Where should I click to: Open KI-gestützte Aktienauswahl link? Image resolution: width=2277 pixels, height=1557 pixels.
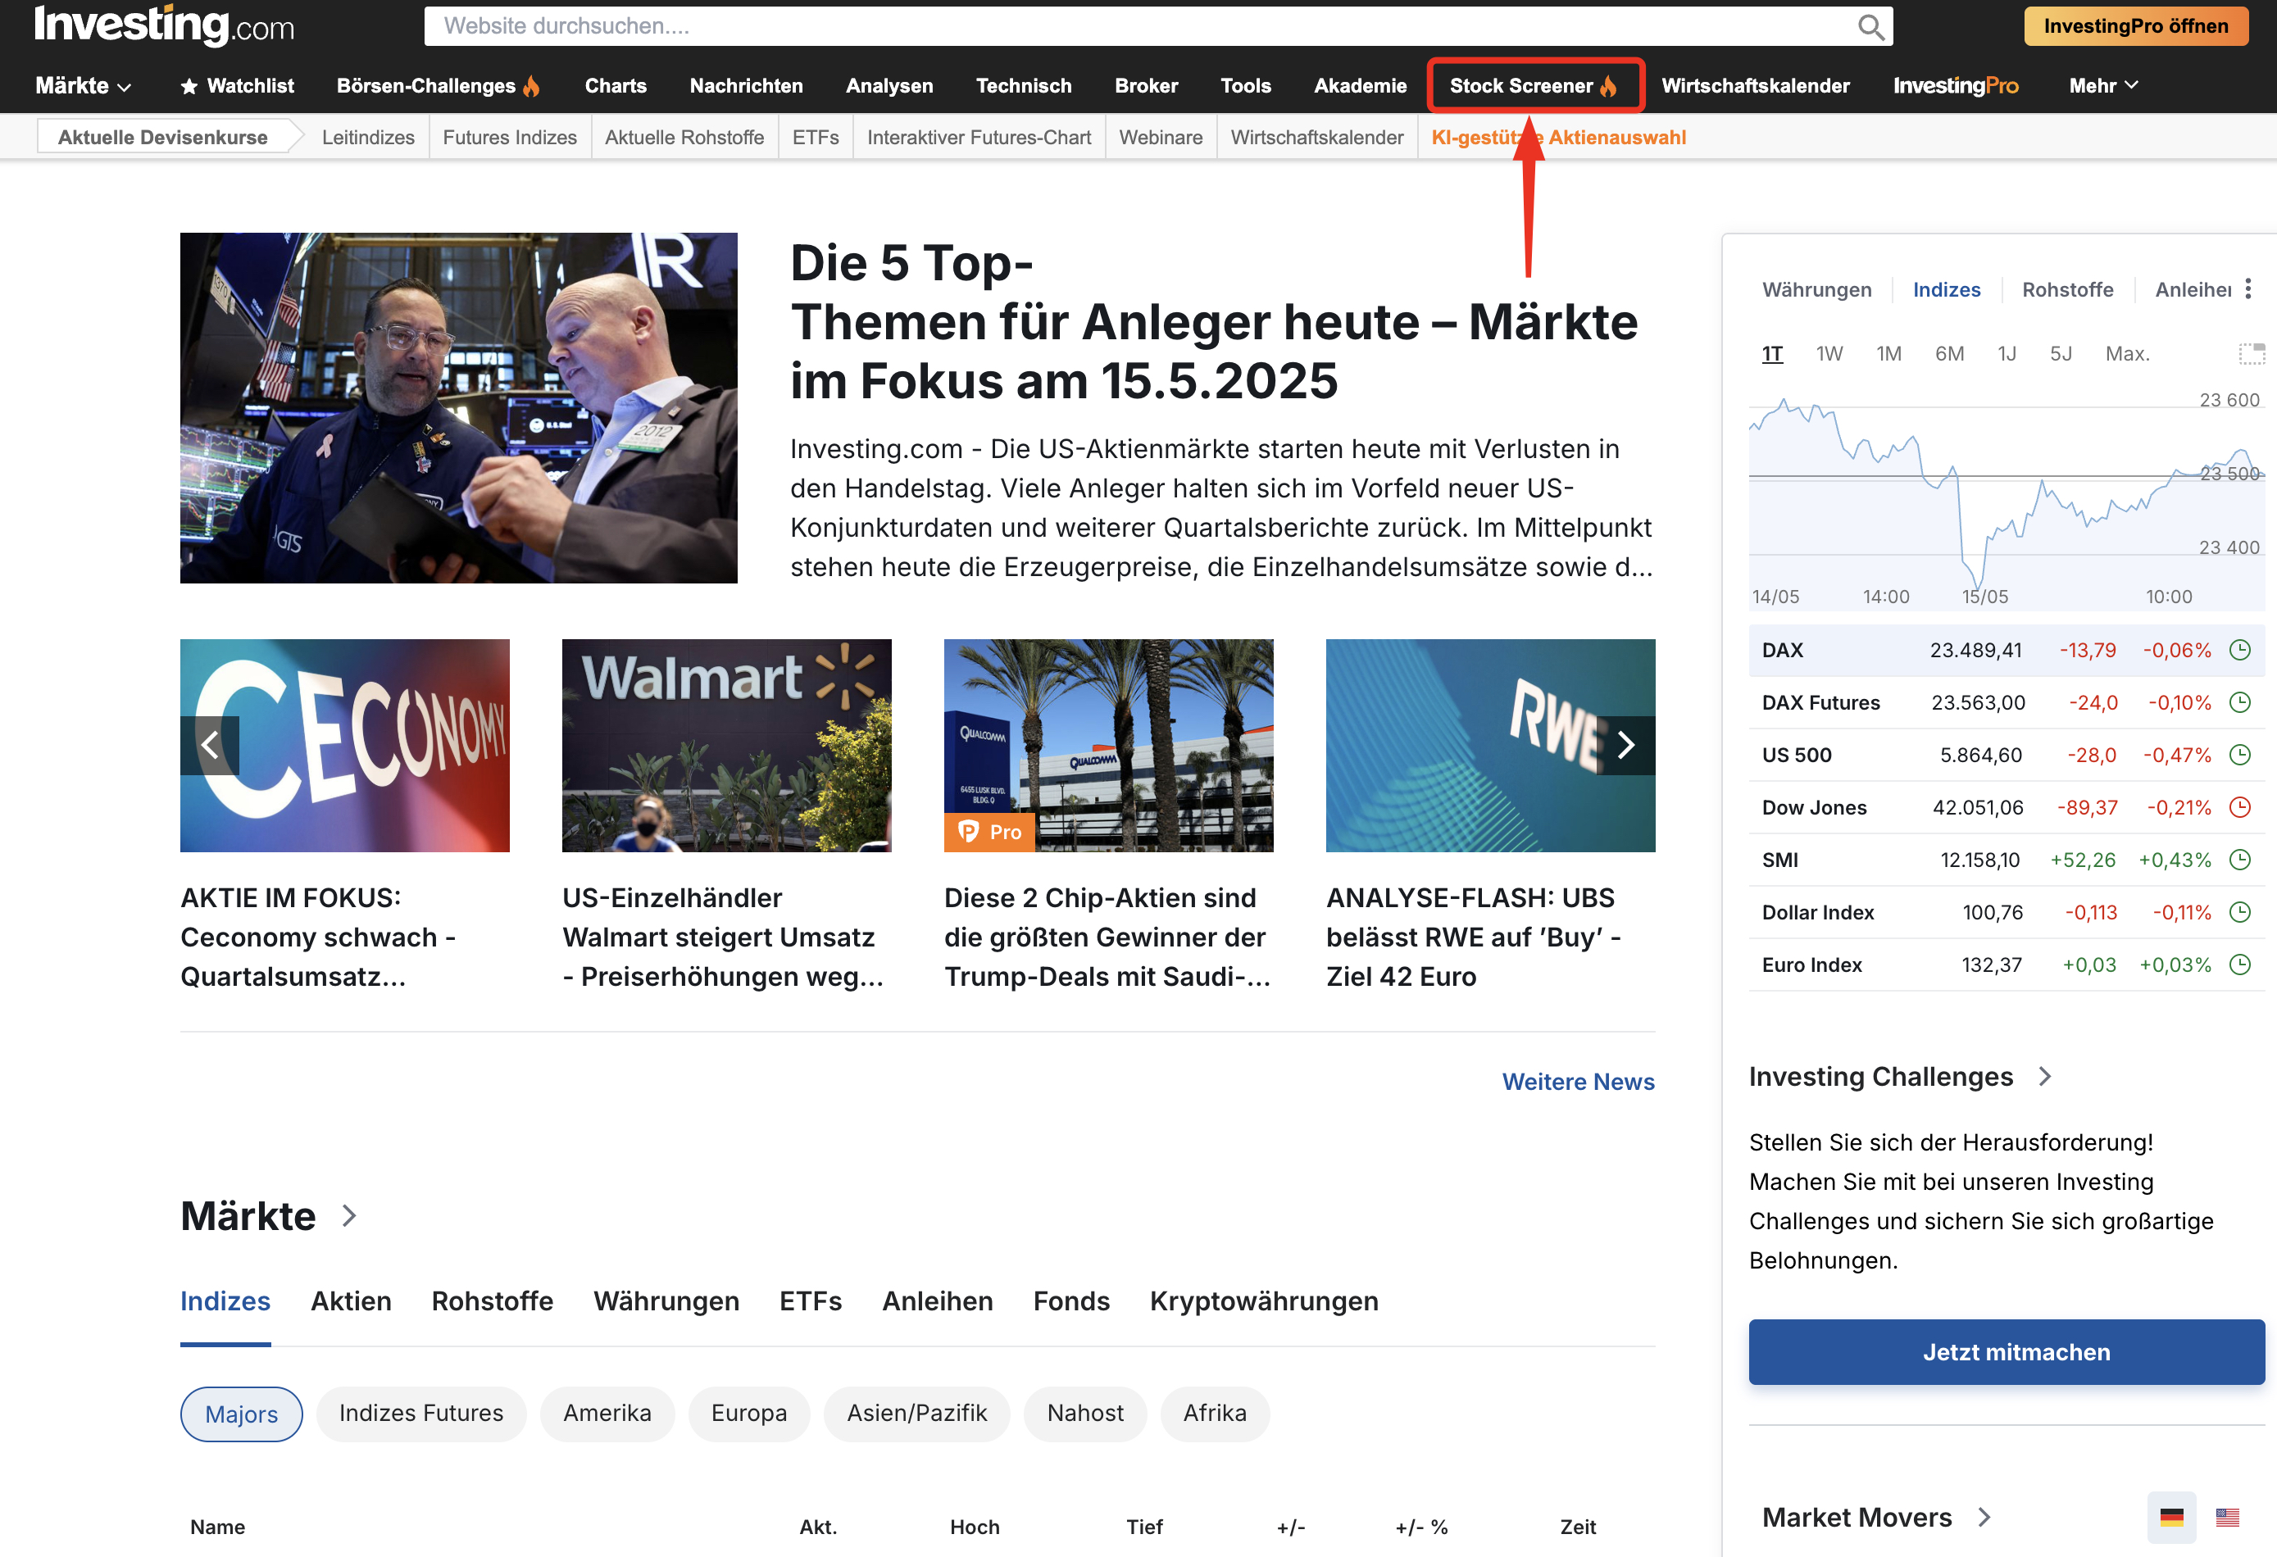(x=1558, y=137)
